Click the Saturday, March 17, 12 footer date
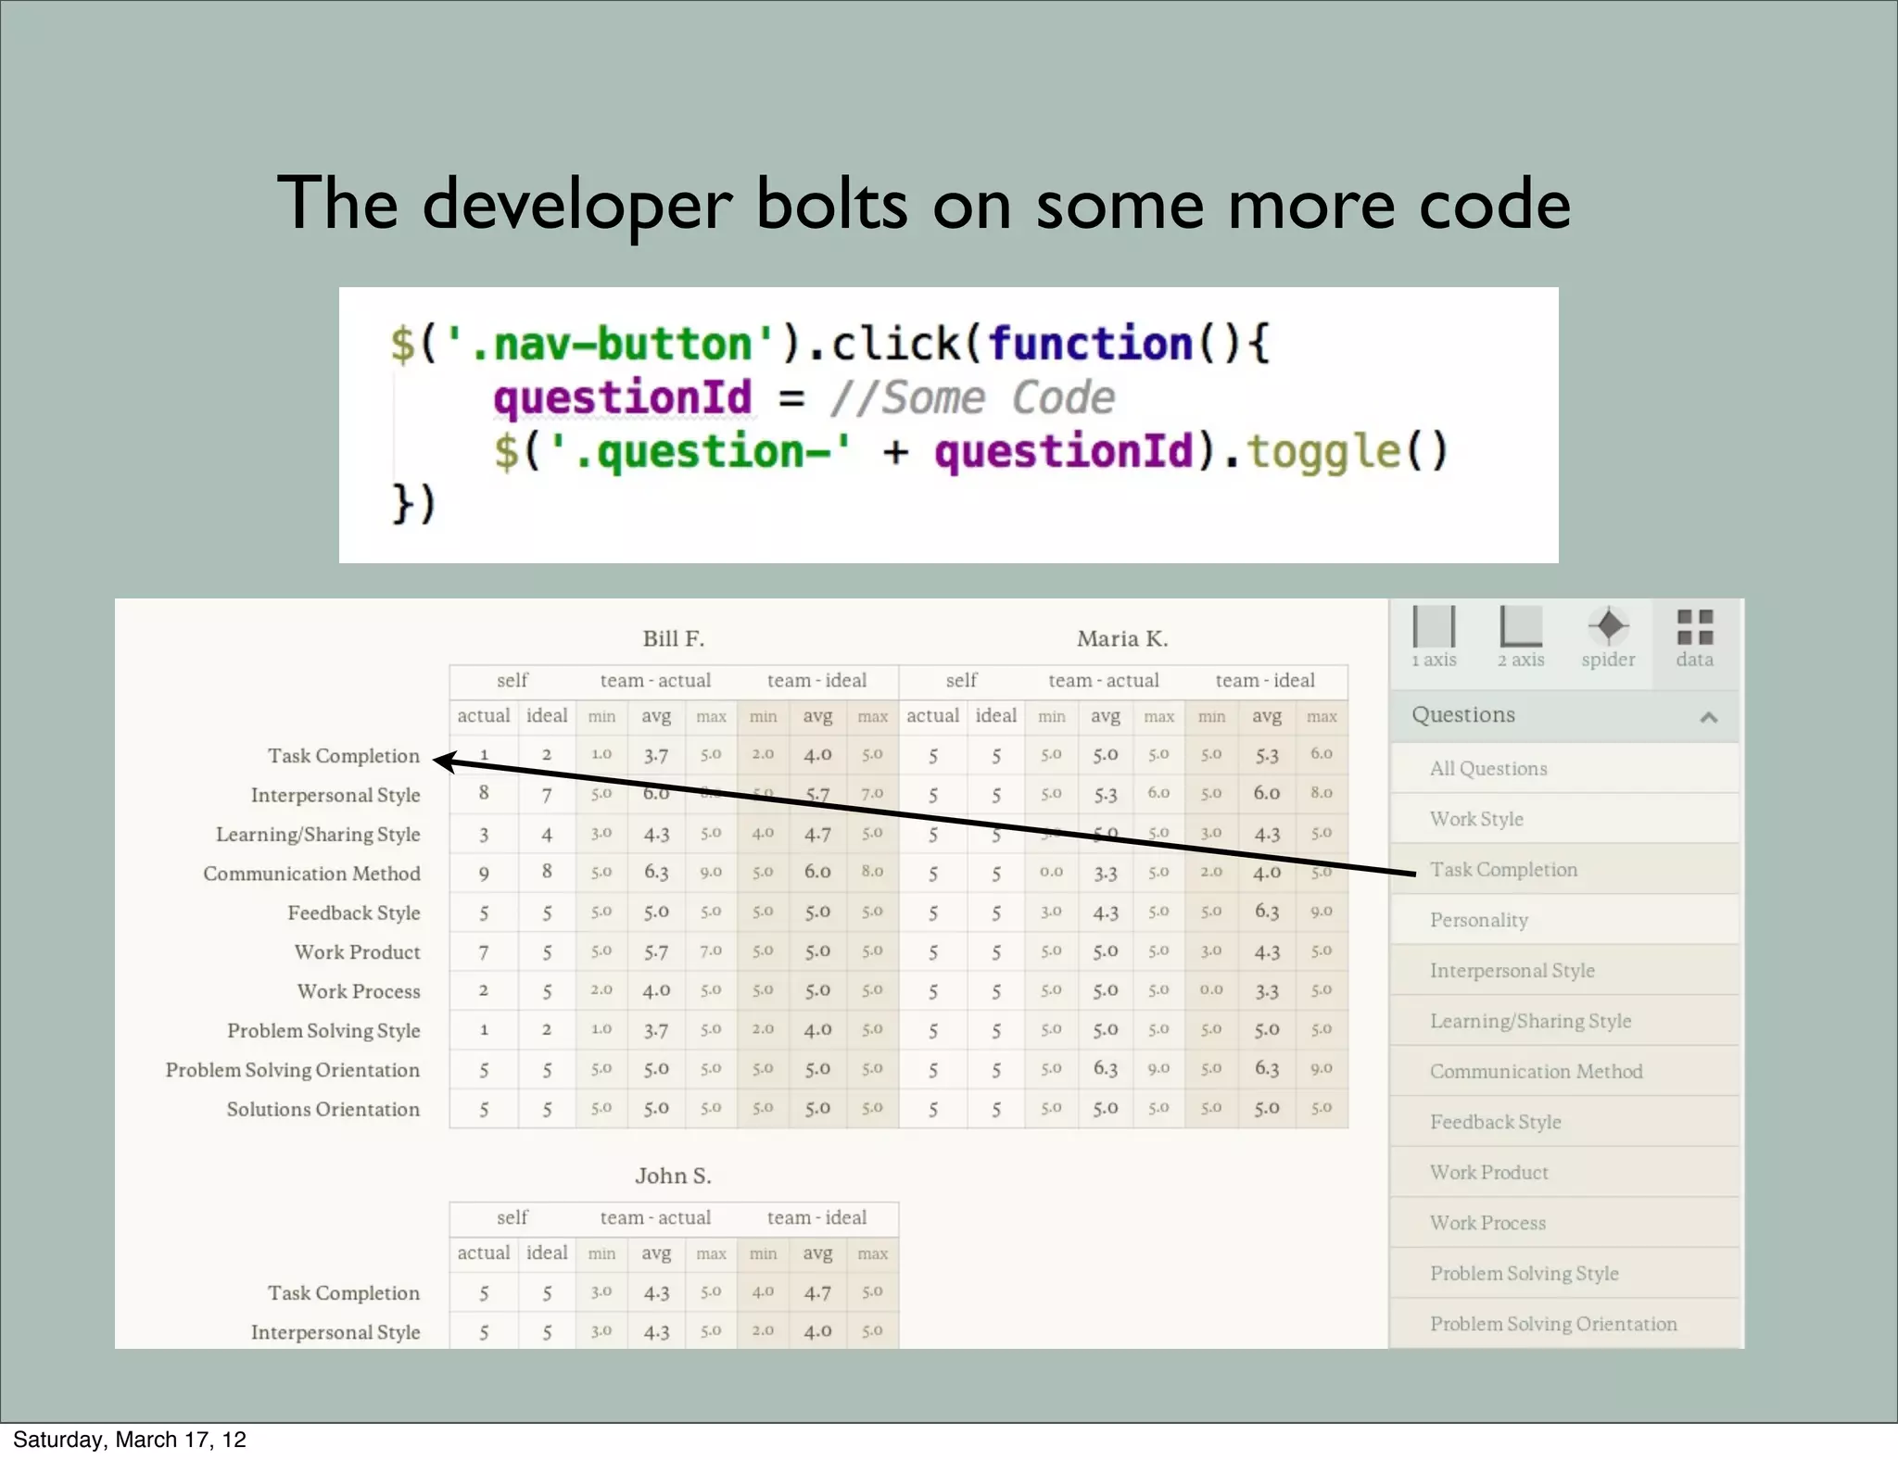The image size is (1898, 1460). [x=130, y=1440]
